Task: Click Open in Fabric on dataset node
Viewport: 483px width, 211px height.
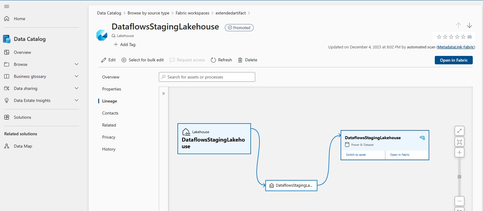Action: click(x=400, y=155)
